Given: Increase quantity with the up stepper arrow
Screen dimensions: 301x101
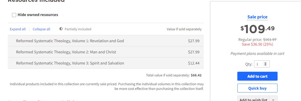Looking at the screenshot, I should pos(265,63).
